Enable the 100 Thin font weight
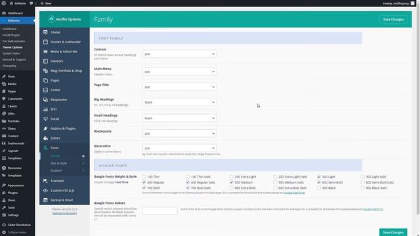This screenshot has height=236, width=420. [144, 176]
